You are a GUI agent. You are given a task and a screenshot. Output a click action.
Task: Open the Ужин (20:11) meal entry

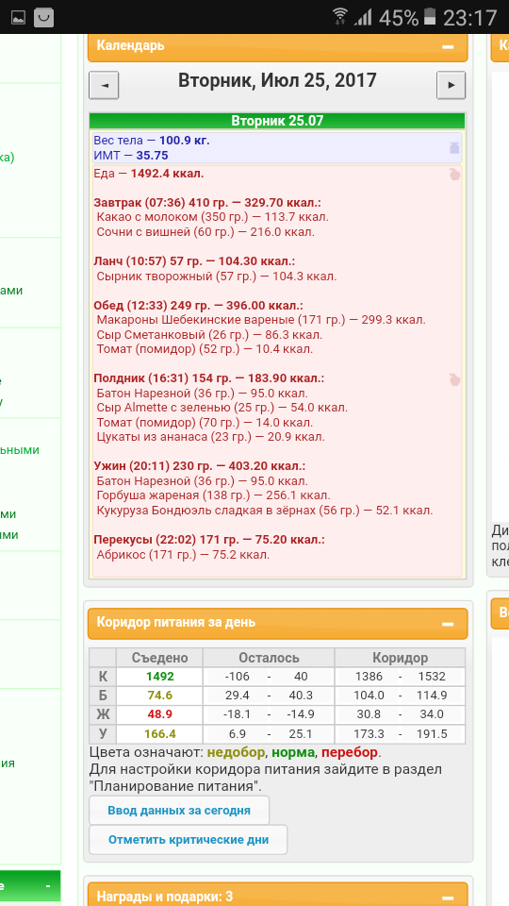tap(200, 465)
